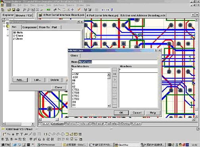The height and width of the screenshot is (147, 200).
Task: Select the yellow Place Fill rectangle tool
Action: click(67, 134)
